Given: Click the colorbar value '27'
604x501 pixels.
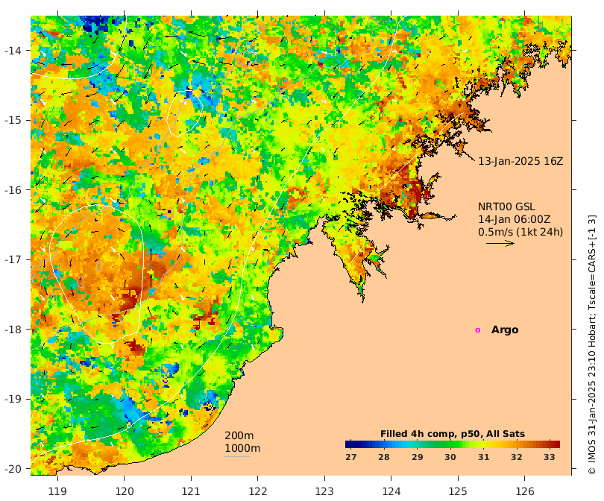Looking at the screenshot, I should pyautogui.click(x=351, y=457).
